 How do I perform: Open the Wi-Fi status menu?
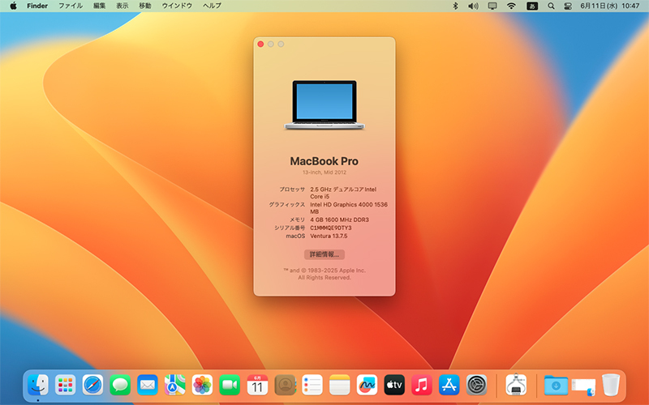click(512, 6)
